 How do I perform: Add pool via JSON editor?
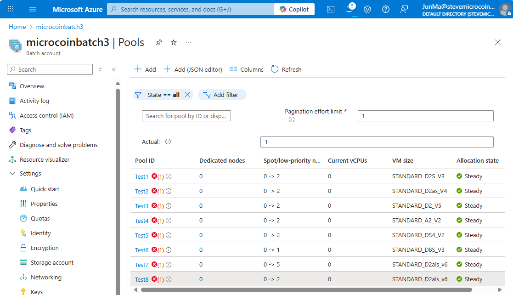pos(193,69)
